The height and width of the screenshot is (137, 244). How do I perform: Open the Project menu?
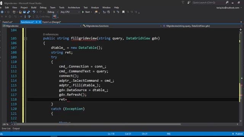pos(24,8)
